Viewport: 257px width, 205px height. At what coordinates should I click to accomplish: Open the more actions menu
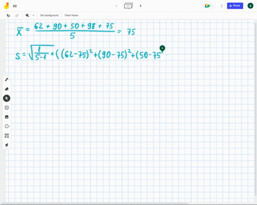click(x=222, y=6)
